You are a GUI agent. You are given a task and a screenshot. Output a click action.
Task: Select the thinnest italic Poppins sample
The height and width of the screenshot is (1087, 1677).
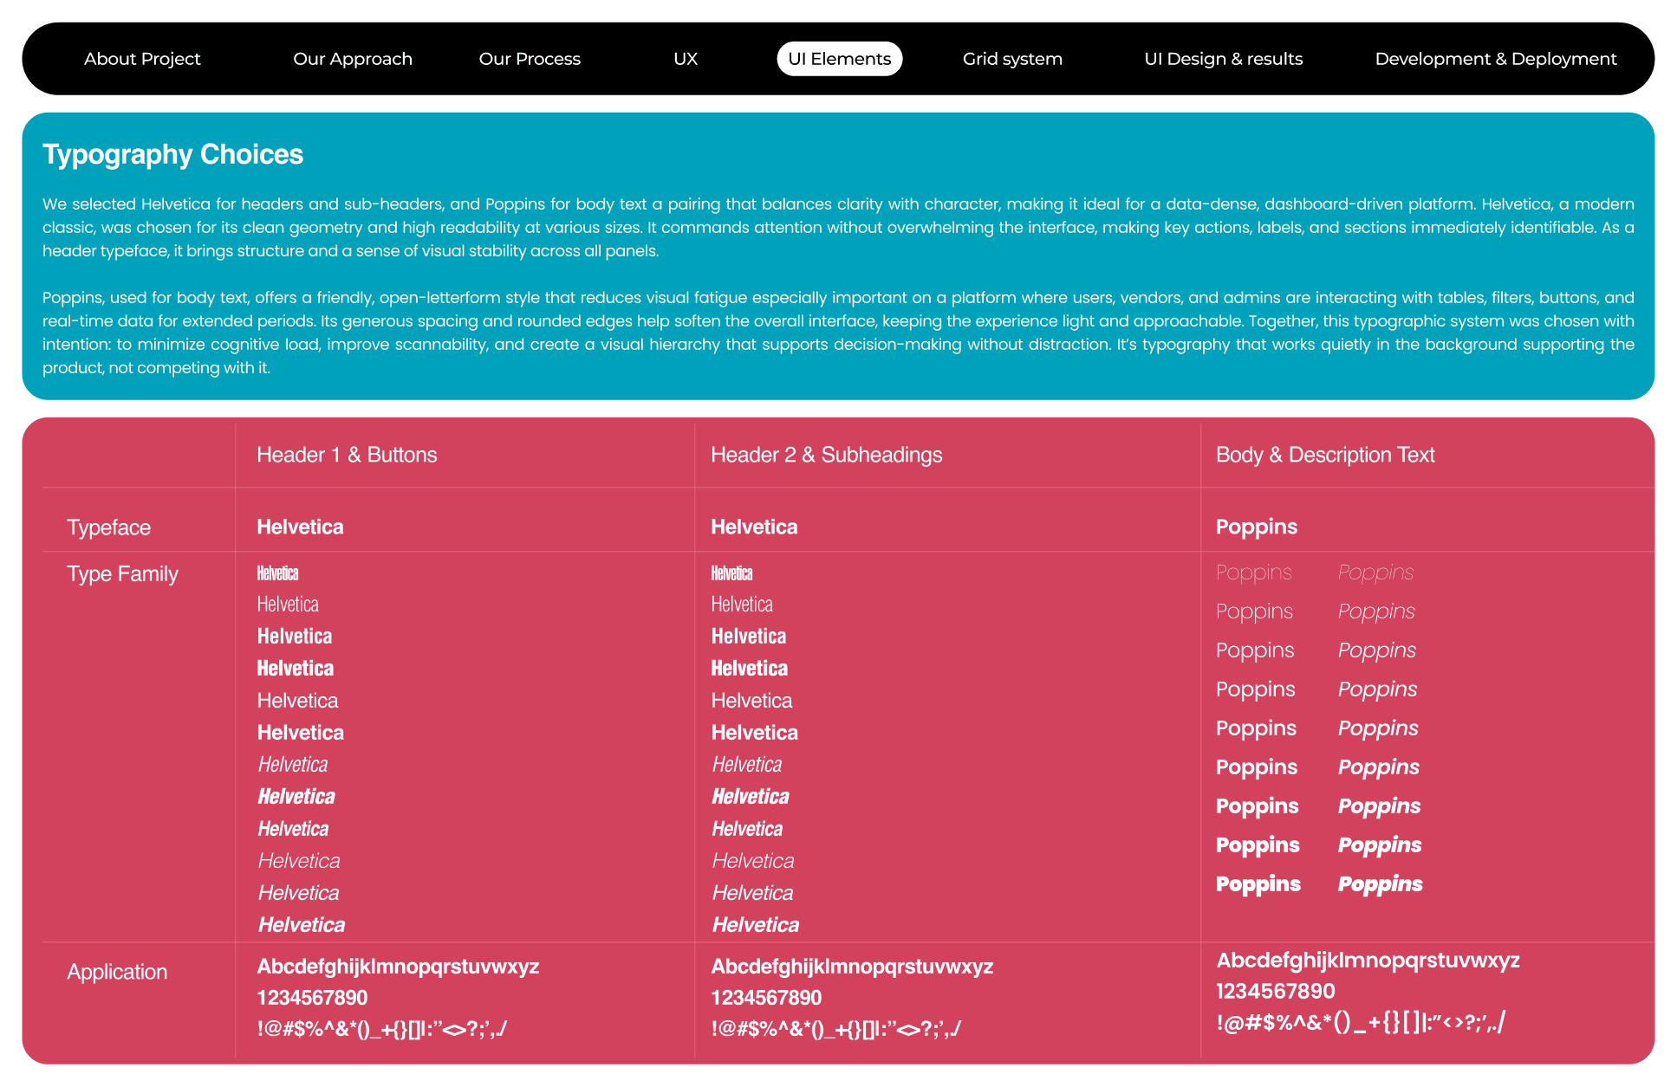coord(1375,573)
